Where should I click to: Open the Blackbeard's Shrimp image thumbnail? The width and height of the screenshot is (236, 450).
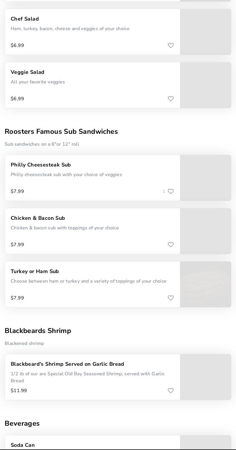206,377
